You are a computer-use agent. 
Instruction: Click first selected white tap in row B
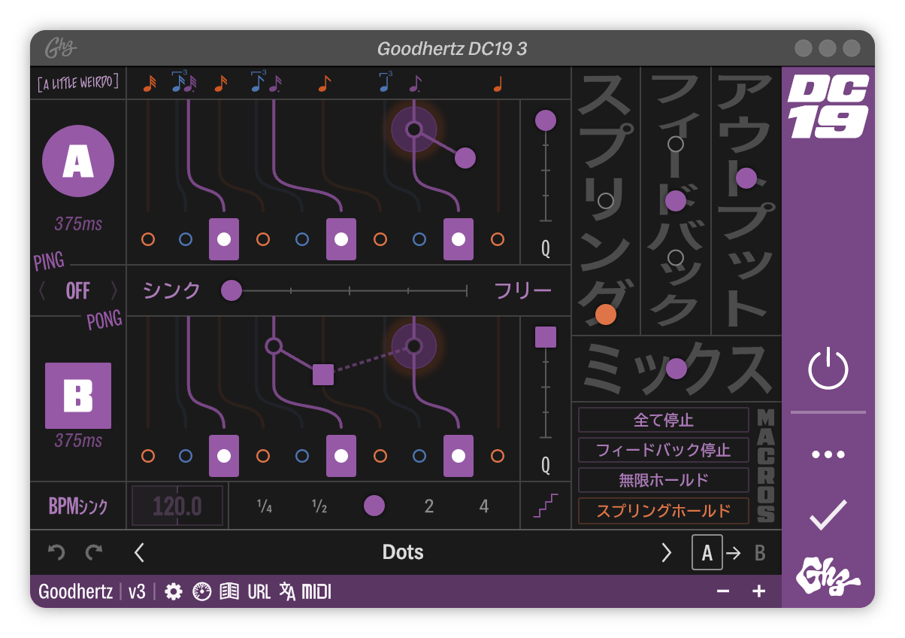pyautogui.click(x=224, y=456)
